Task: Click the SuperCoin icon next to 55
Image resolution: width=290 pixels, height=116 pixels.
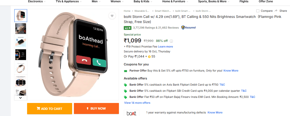Action: (149, 56)
